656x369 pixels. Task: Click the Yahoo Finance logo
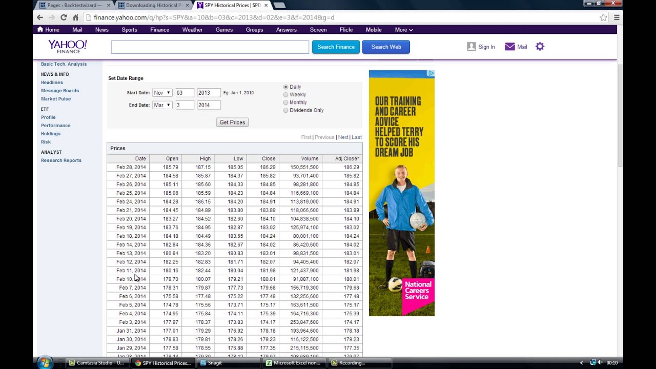(x=68, y=47)
